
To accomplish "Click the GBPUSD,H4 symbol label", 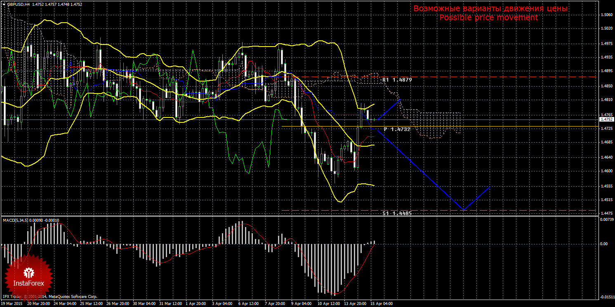I will [18, 4].
